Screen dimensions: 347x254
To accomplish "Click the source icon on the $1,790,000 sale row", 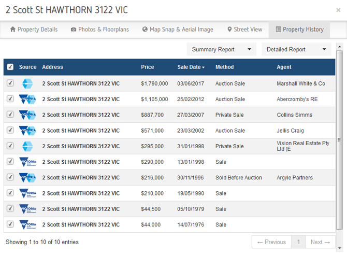I will click(x=27, y=83).
